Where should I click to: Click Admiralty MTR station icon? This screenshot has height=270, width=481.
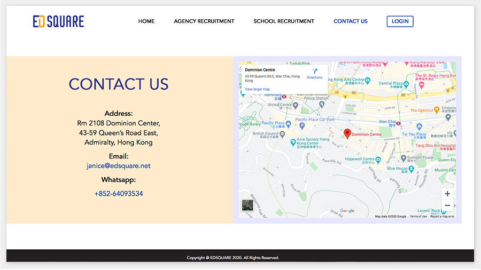click(284, 97)
